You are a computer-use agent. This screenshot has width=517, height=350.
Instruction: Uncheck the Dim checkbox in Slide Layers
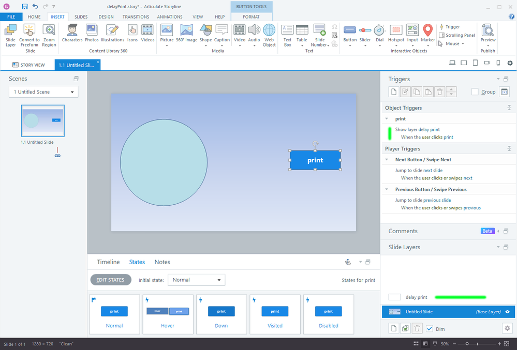click(429, 329)
